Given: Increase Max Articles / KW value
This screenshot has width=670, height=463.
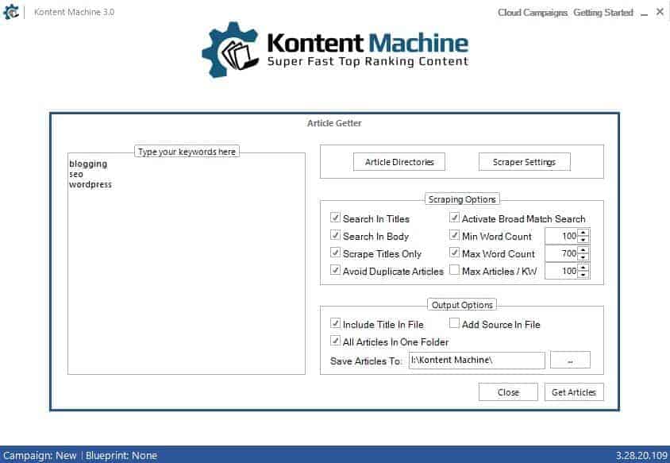Looking at the screenshot, I should 583,267.
